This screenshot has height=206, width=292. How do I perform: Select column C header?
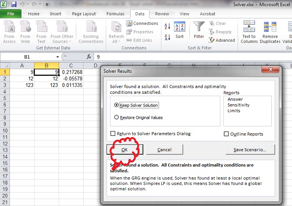[71, 66]
